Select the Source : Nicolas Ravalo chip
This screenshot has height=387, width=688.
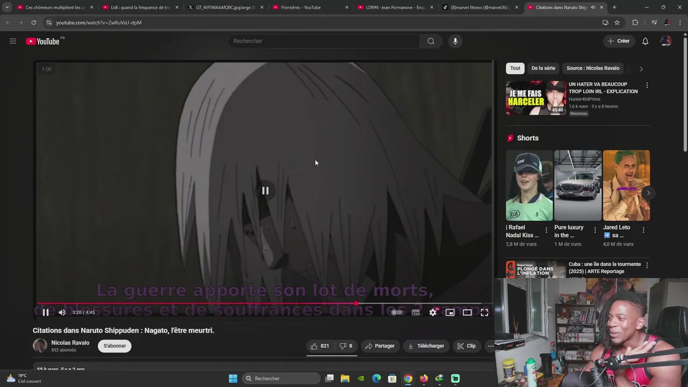tap(593, 68)
